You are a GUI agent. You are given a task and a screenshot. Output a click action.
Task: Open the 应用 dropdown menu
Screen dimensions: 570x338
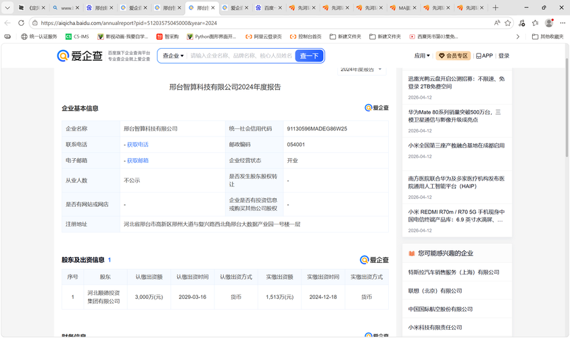tap(422, 56)
